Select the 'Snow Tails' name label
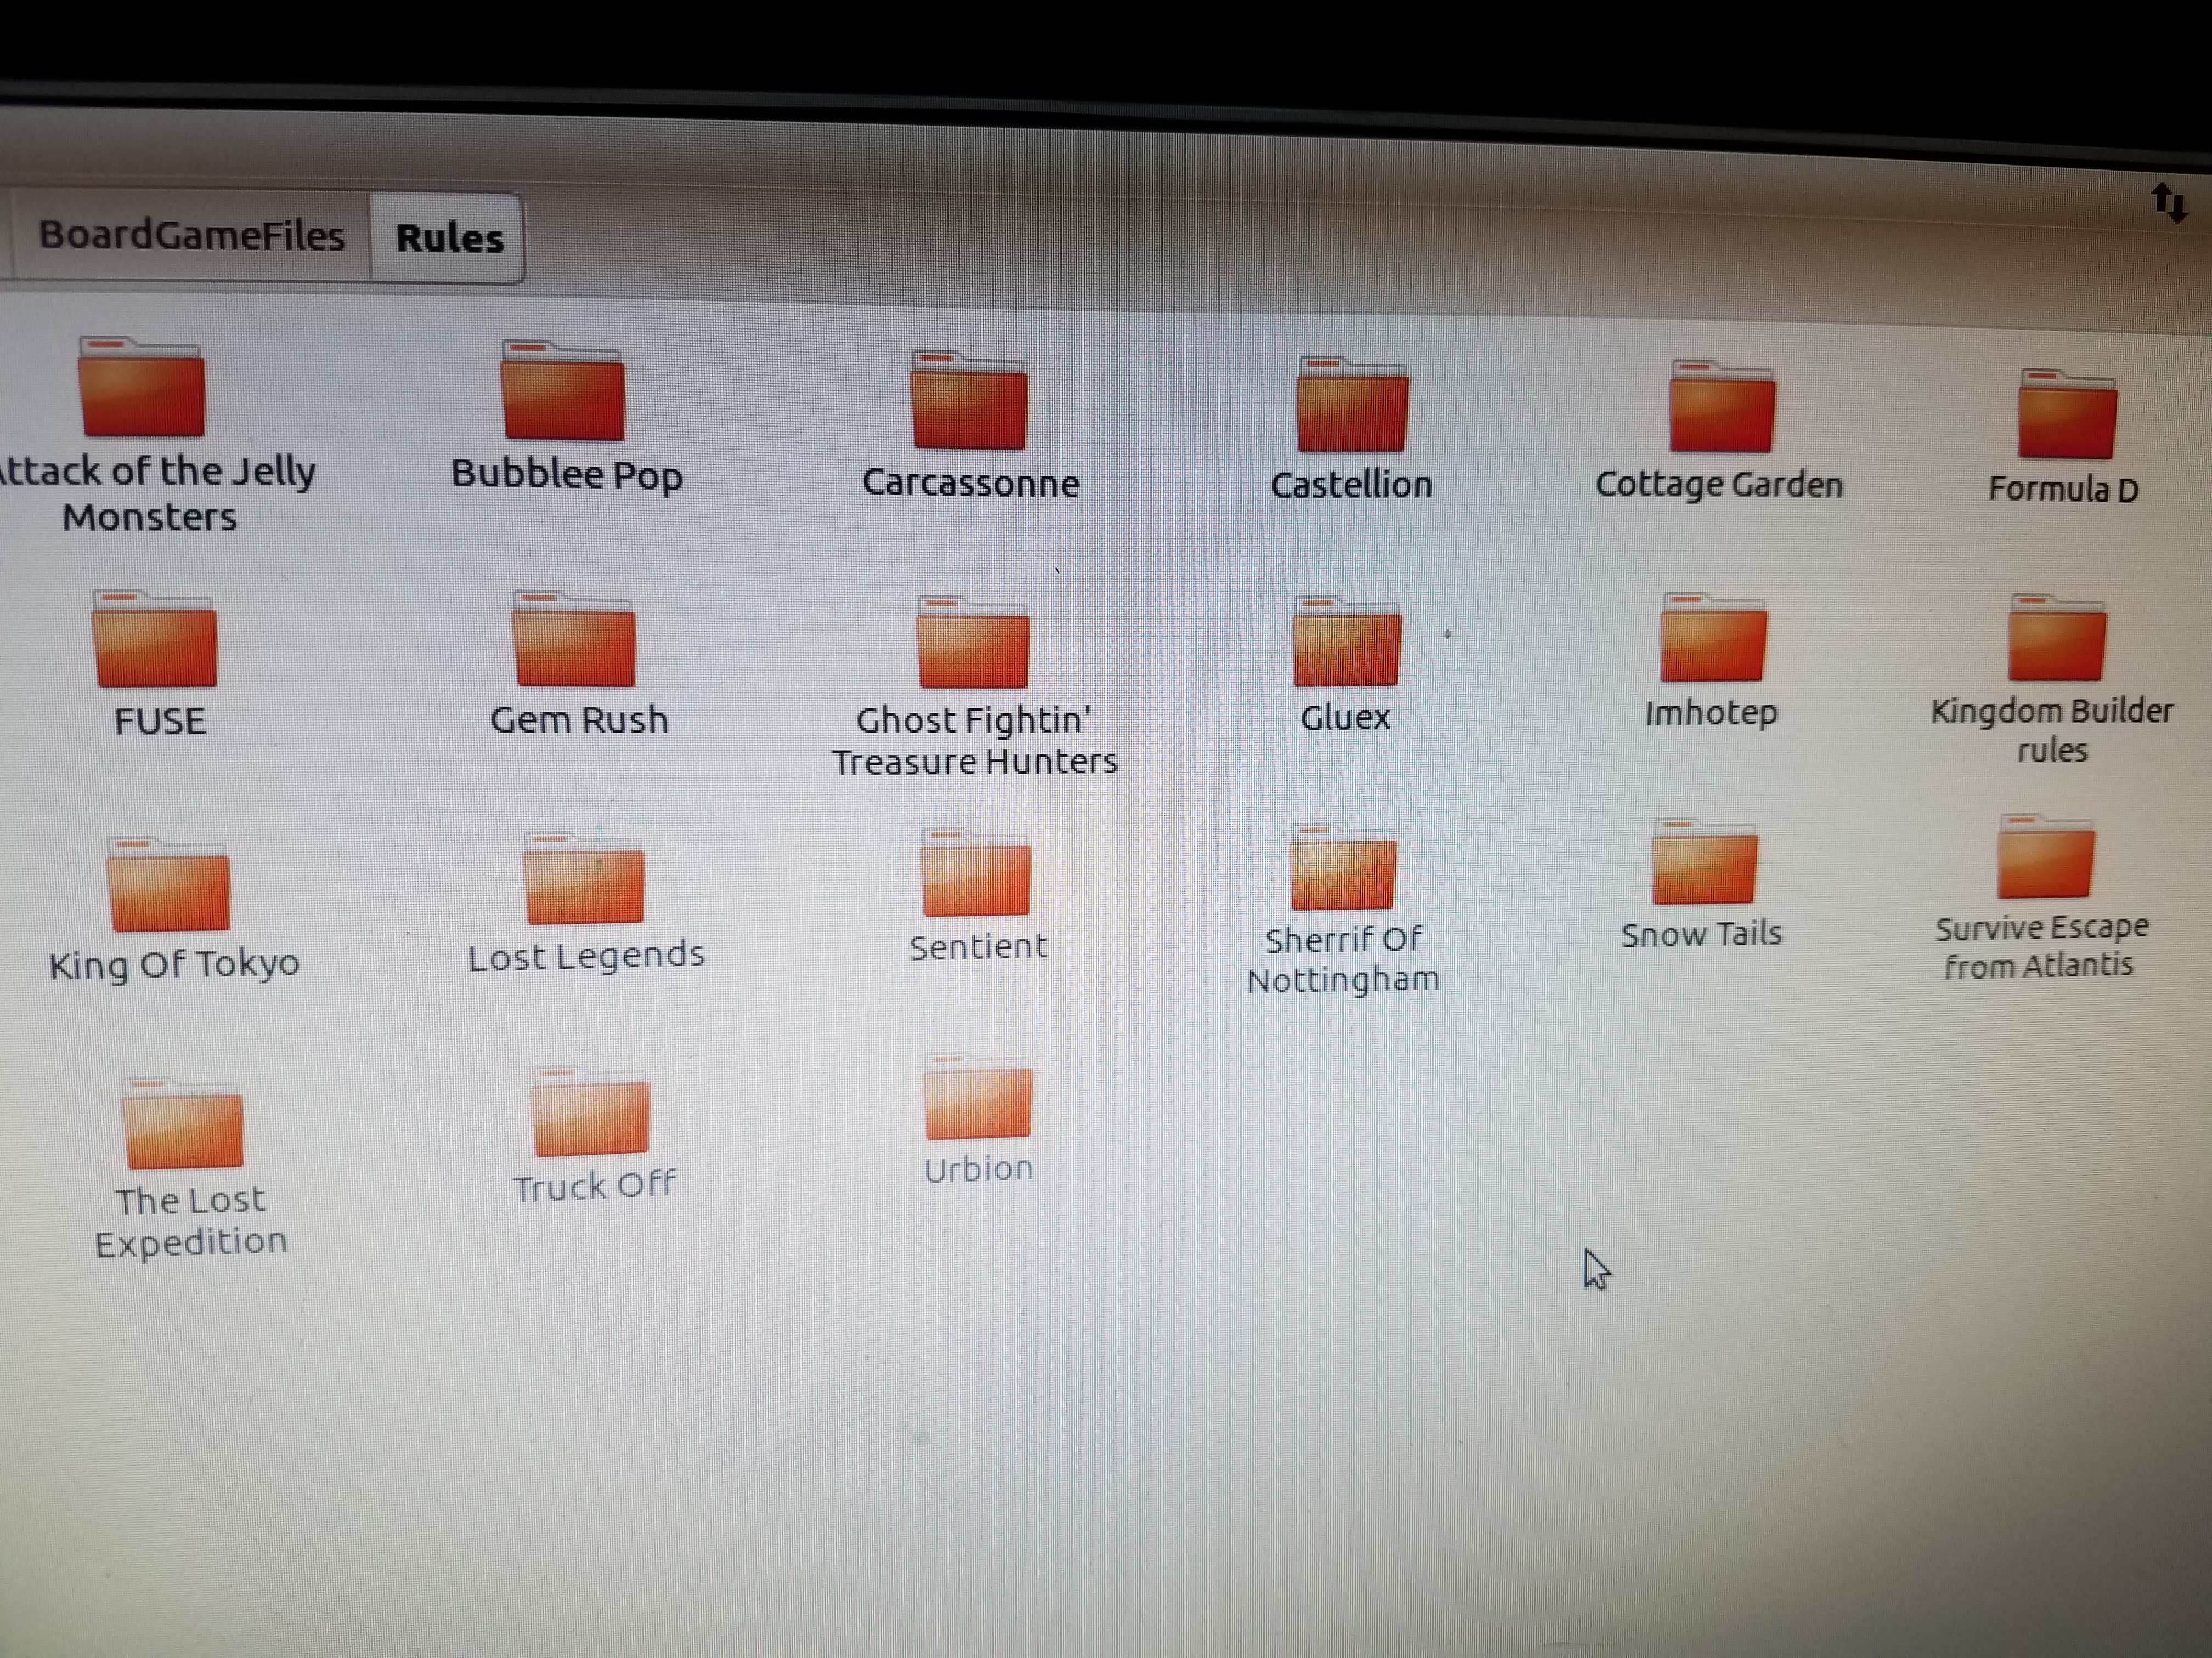Screen dimensions: 2212x1658 click(x=1701, y=933)
